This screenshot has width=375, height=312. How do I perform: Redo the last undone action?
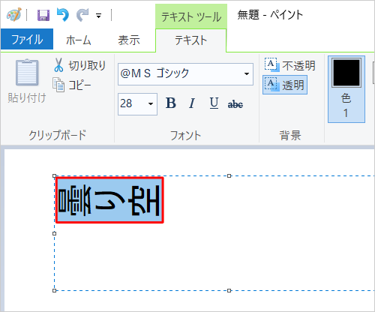(x=82, y=15)
